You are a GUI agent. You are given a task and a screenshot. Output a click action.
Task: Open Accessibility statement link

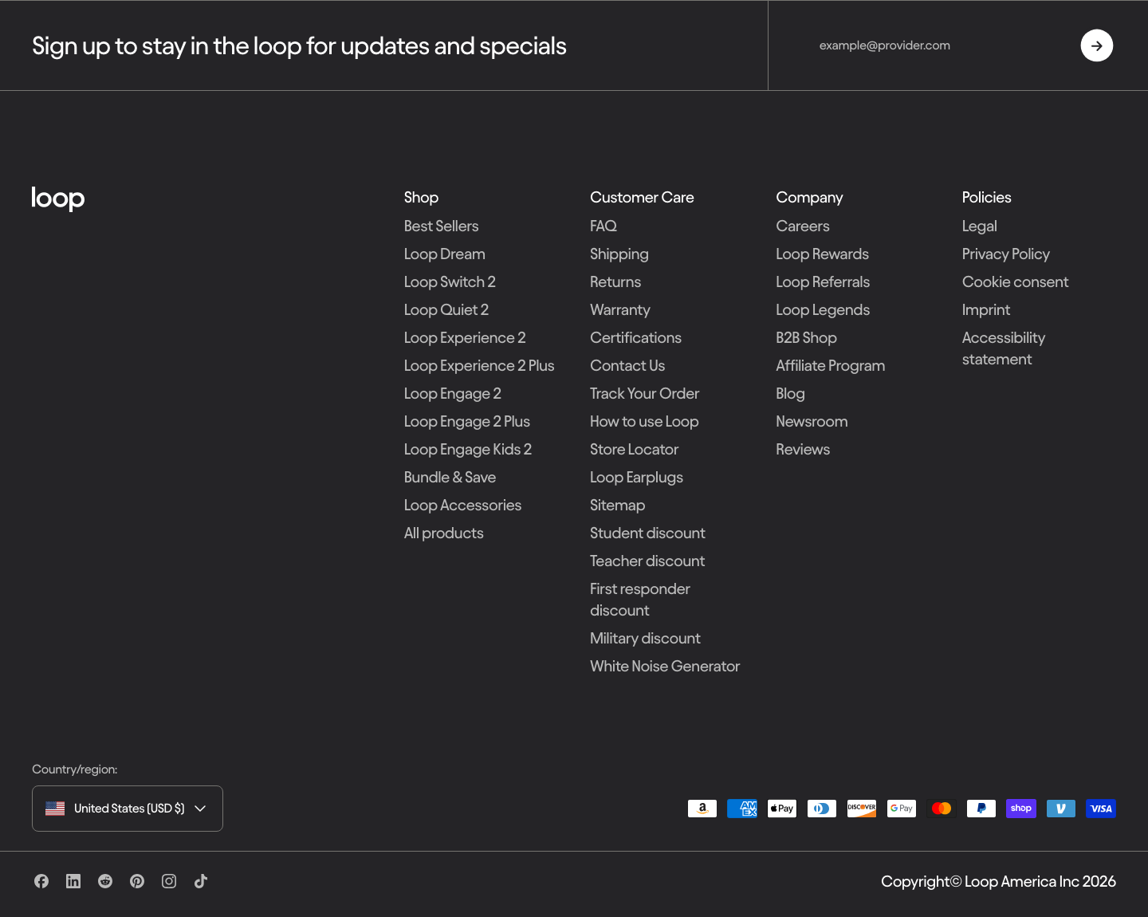(x=1004, y=348)
